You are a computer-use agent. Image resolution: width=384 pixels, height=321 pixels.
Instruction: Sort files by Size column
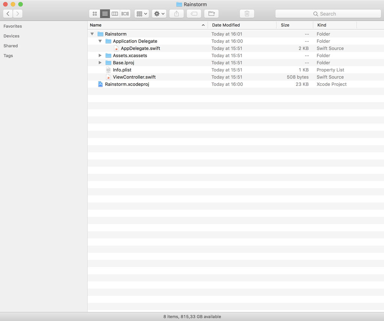[x=285, y=25]
